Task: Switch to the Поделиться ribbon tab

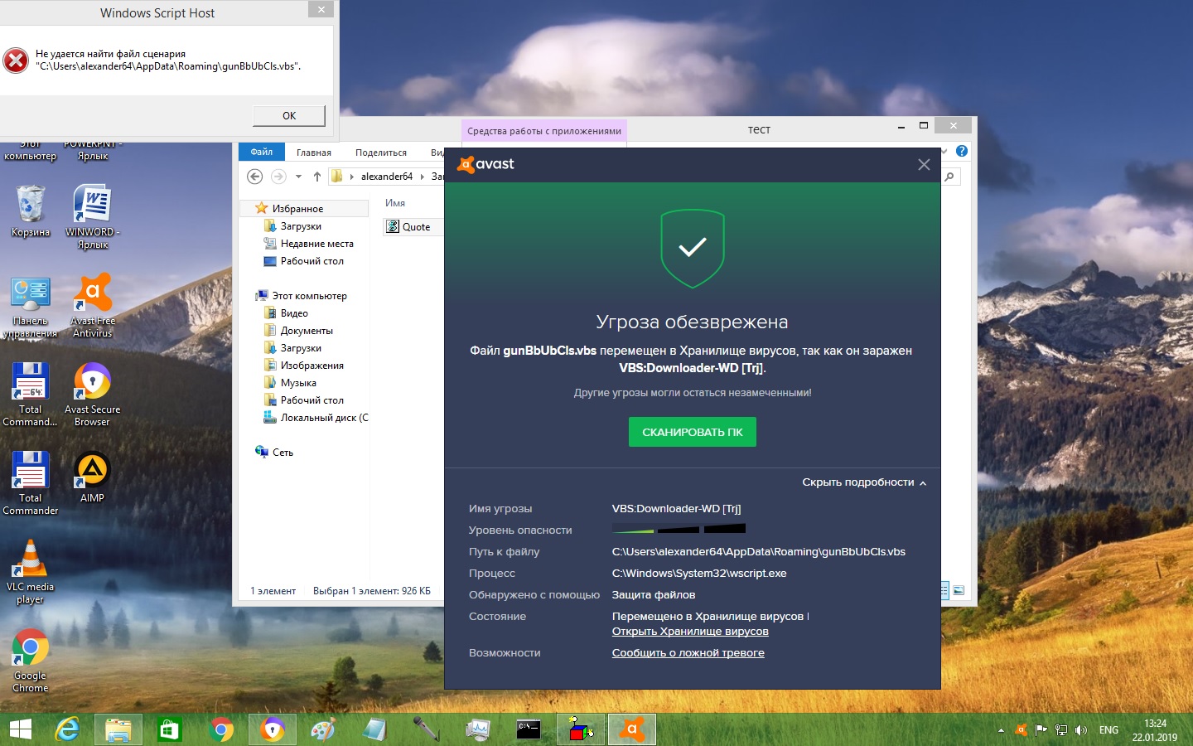Action: point(381,153)
